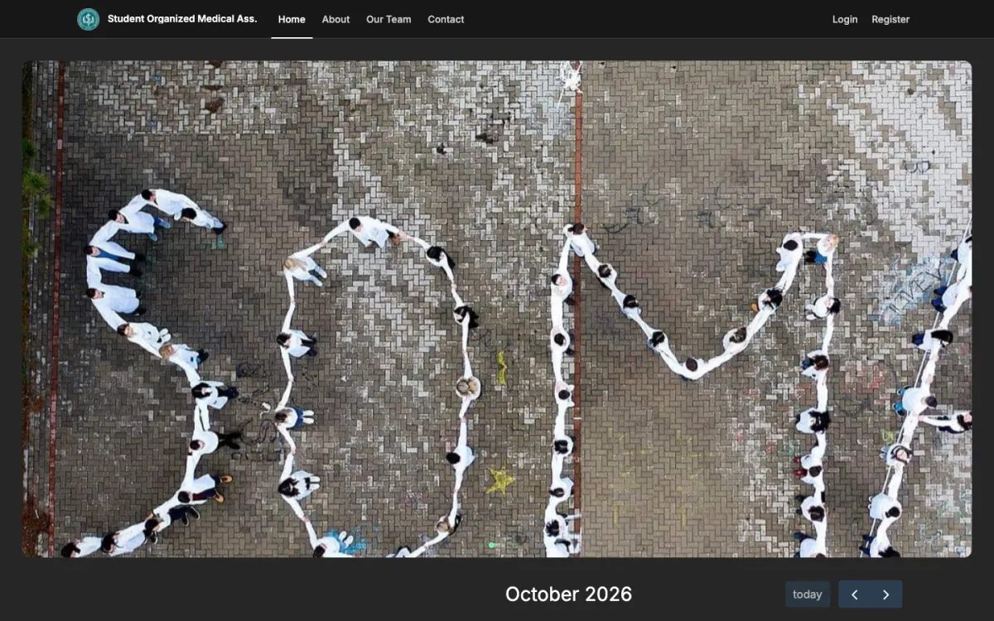The width and height of the screenshot is (994, 621).
Task: Open the About page
Action: pyautogui.click(x=335, y=19)
